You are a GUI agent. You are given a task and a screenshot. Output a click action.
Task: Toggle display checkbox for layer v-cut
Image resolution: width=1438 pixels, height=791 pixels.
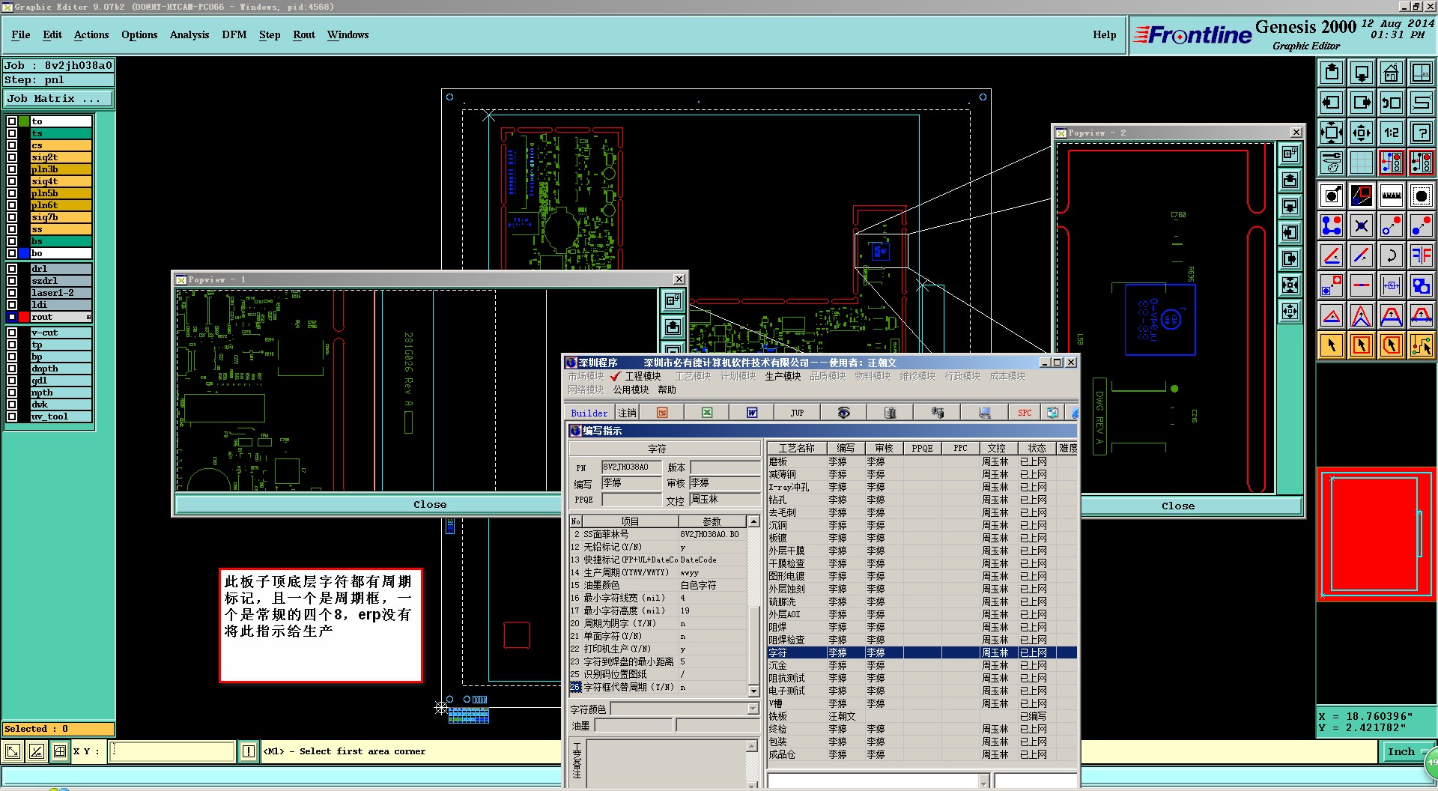[x=12, y=333]
